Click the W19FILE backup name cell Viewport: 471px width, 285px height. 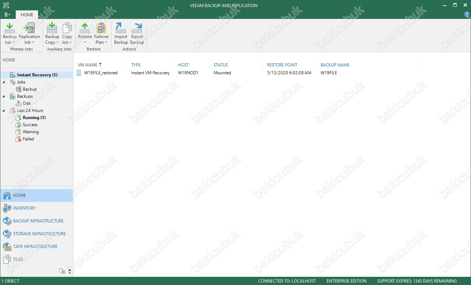click(x=329, y=73)
